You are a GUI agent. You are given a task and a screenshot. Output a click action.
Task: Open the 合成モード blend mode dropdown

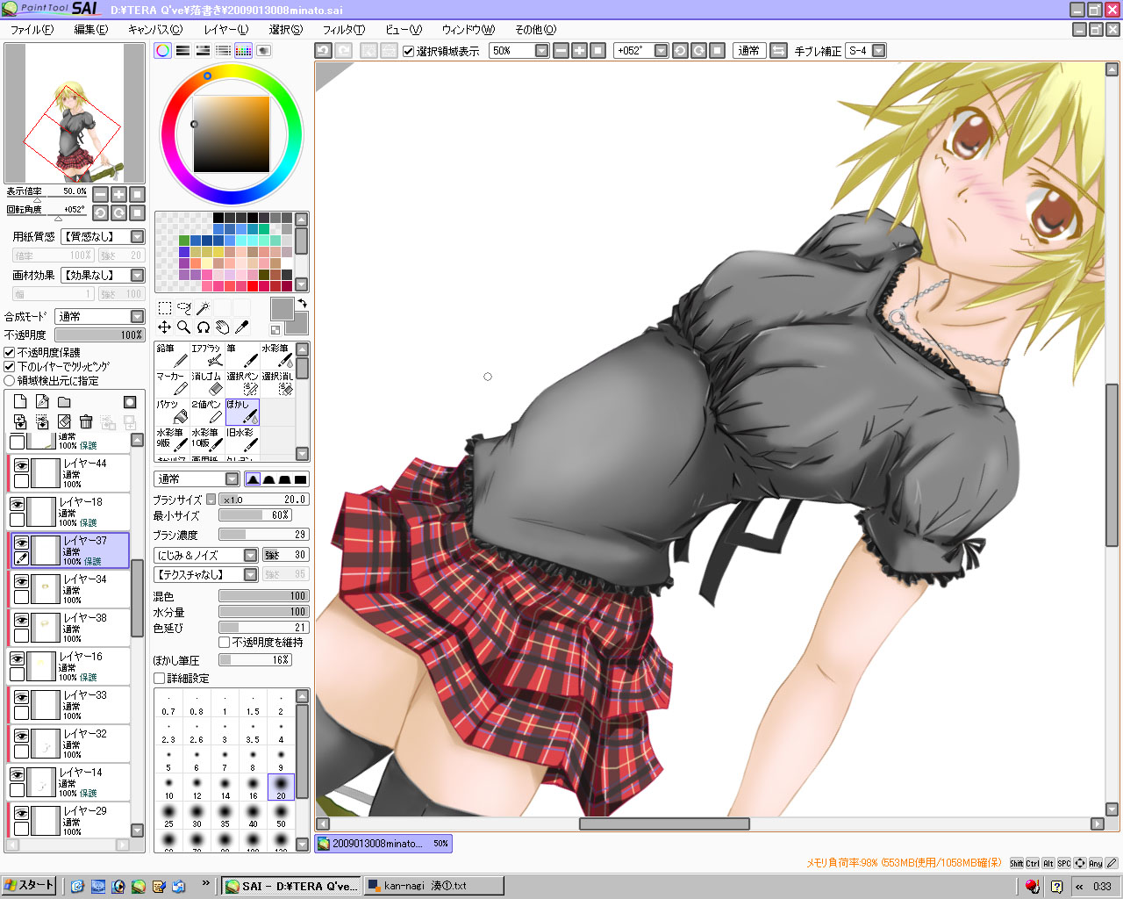tap(100, 316)
